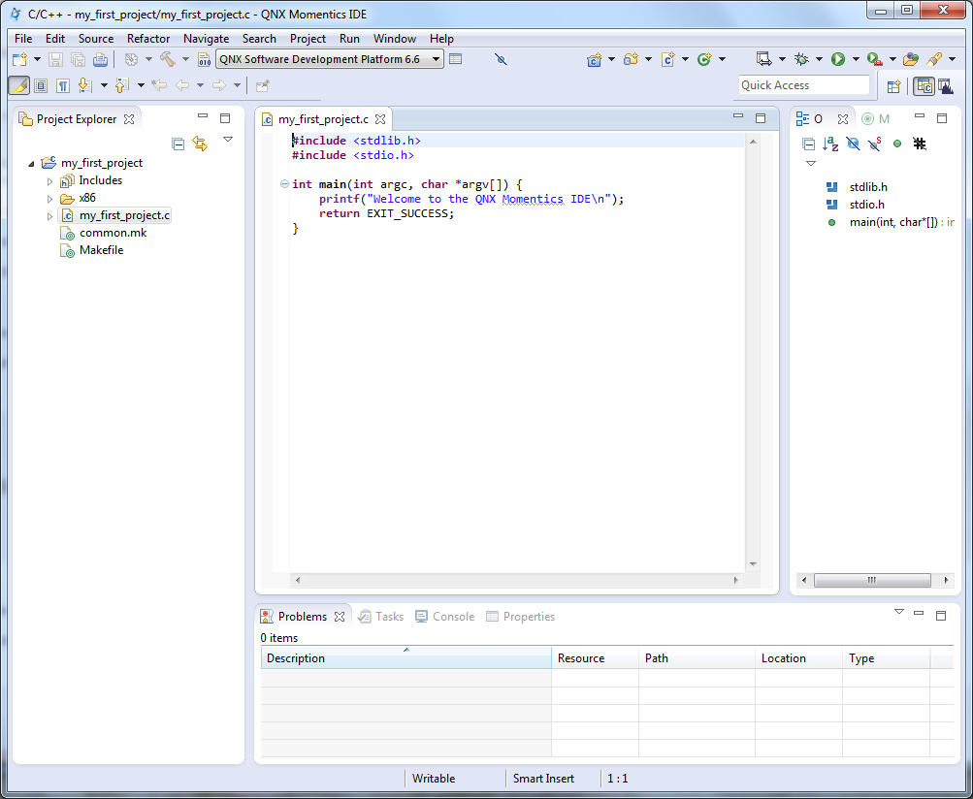Open the dropdown arrow next to the New wizard icon
Image resolution: width=973 pixels, height=799 pixels.
coord(37,59)
